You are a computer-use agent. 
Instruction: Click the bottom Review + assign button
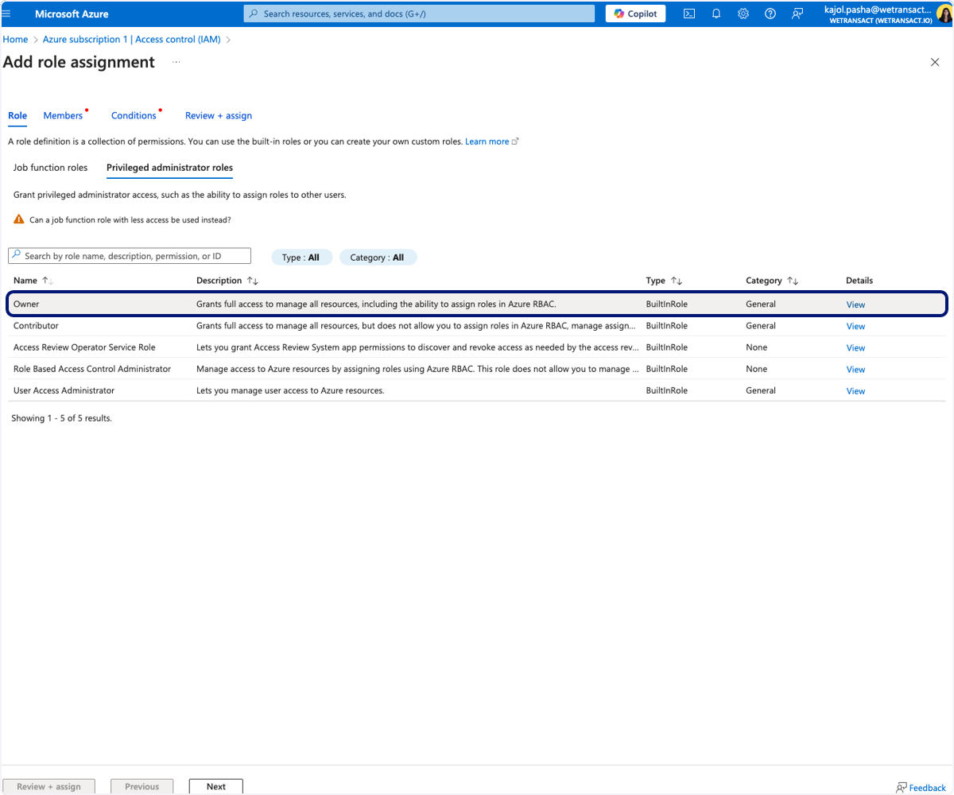(x=48, y=786)
